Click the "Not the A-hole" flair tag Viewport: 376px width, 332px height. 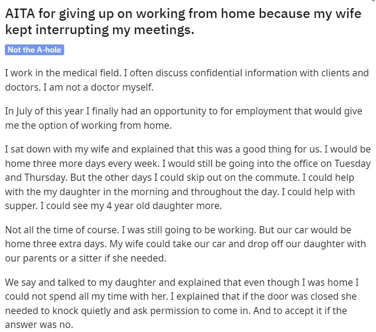pos(35,50)
